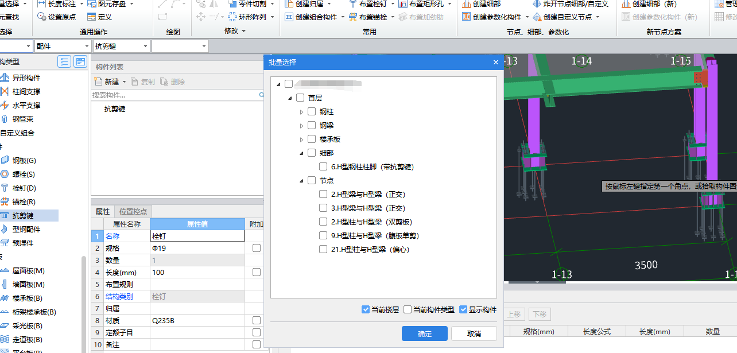Uncheck the 显示构件 option
Screen dimensions: 737x353
click(x=464, y=309)
